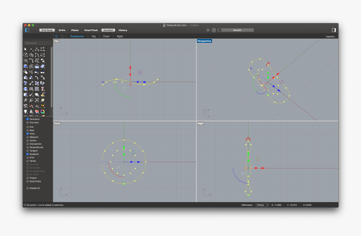Image resolution: width=361 pixels, height=236 pixels.
Task: Enable the Knot object snap
Action: [x=27, y=158]
